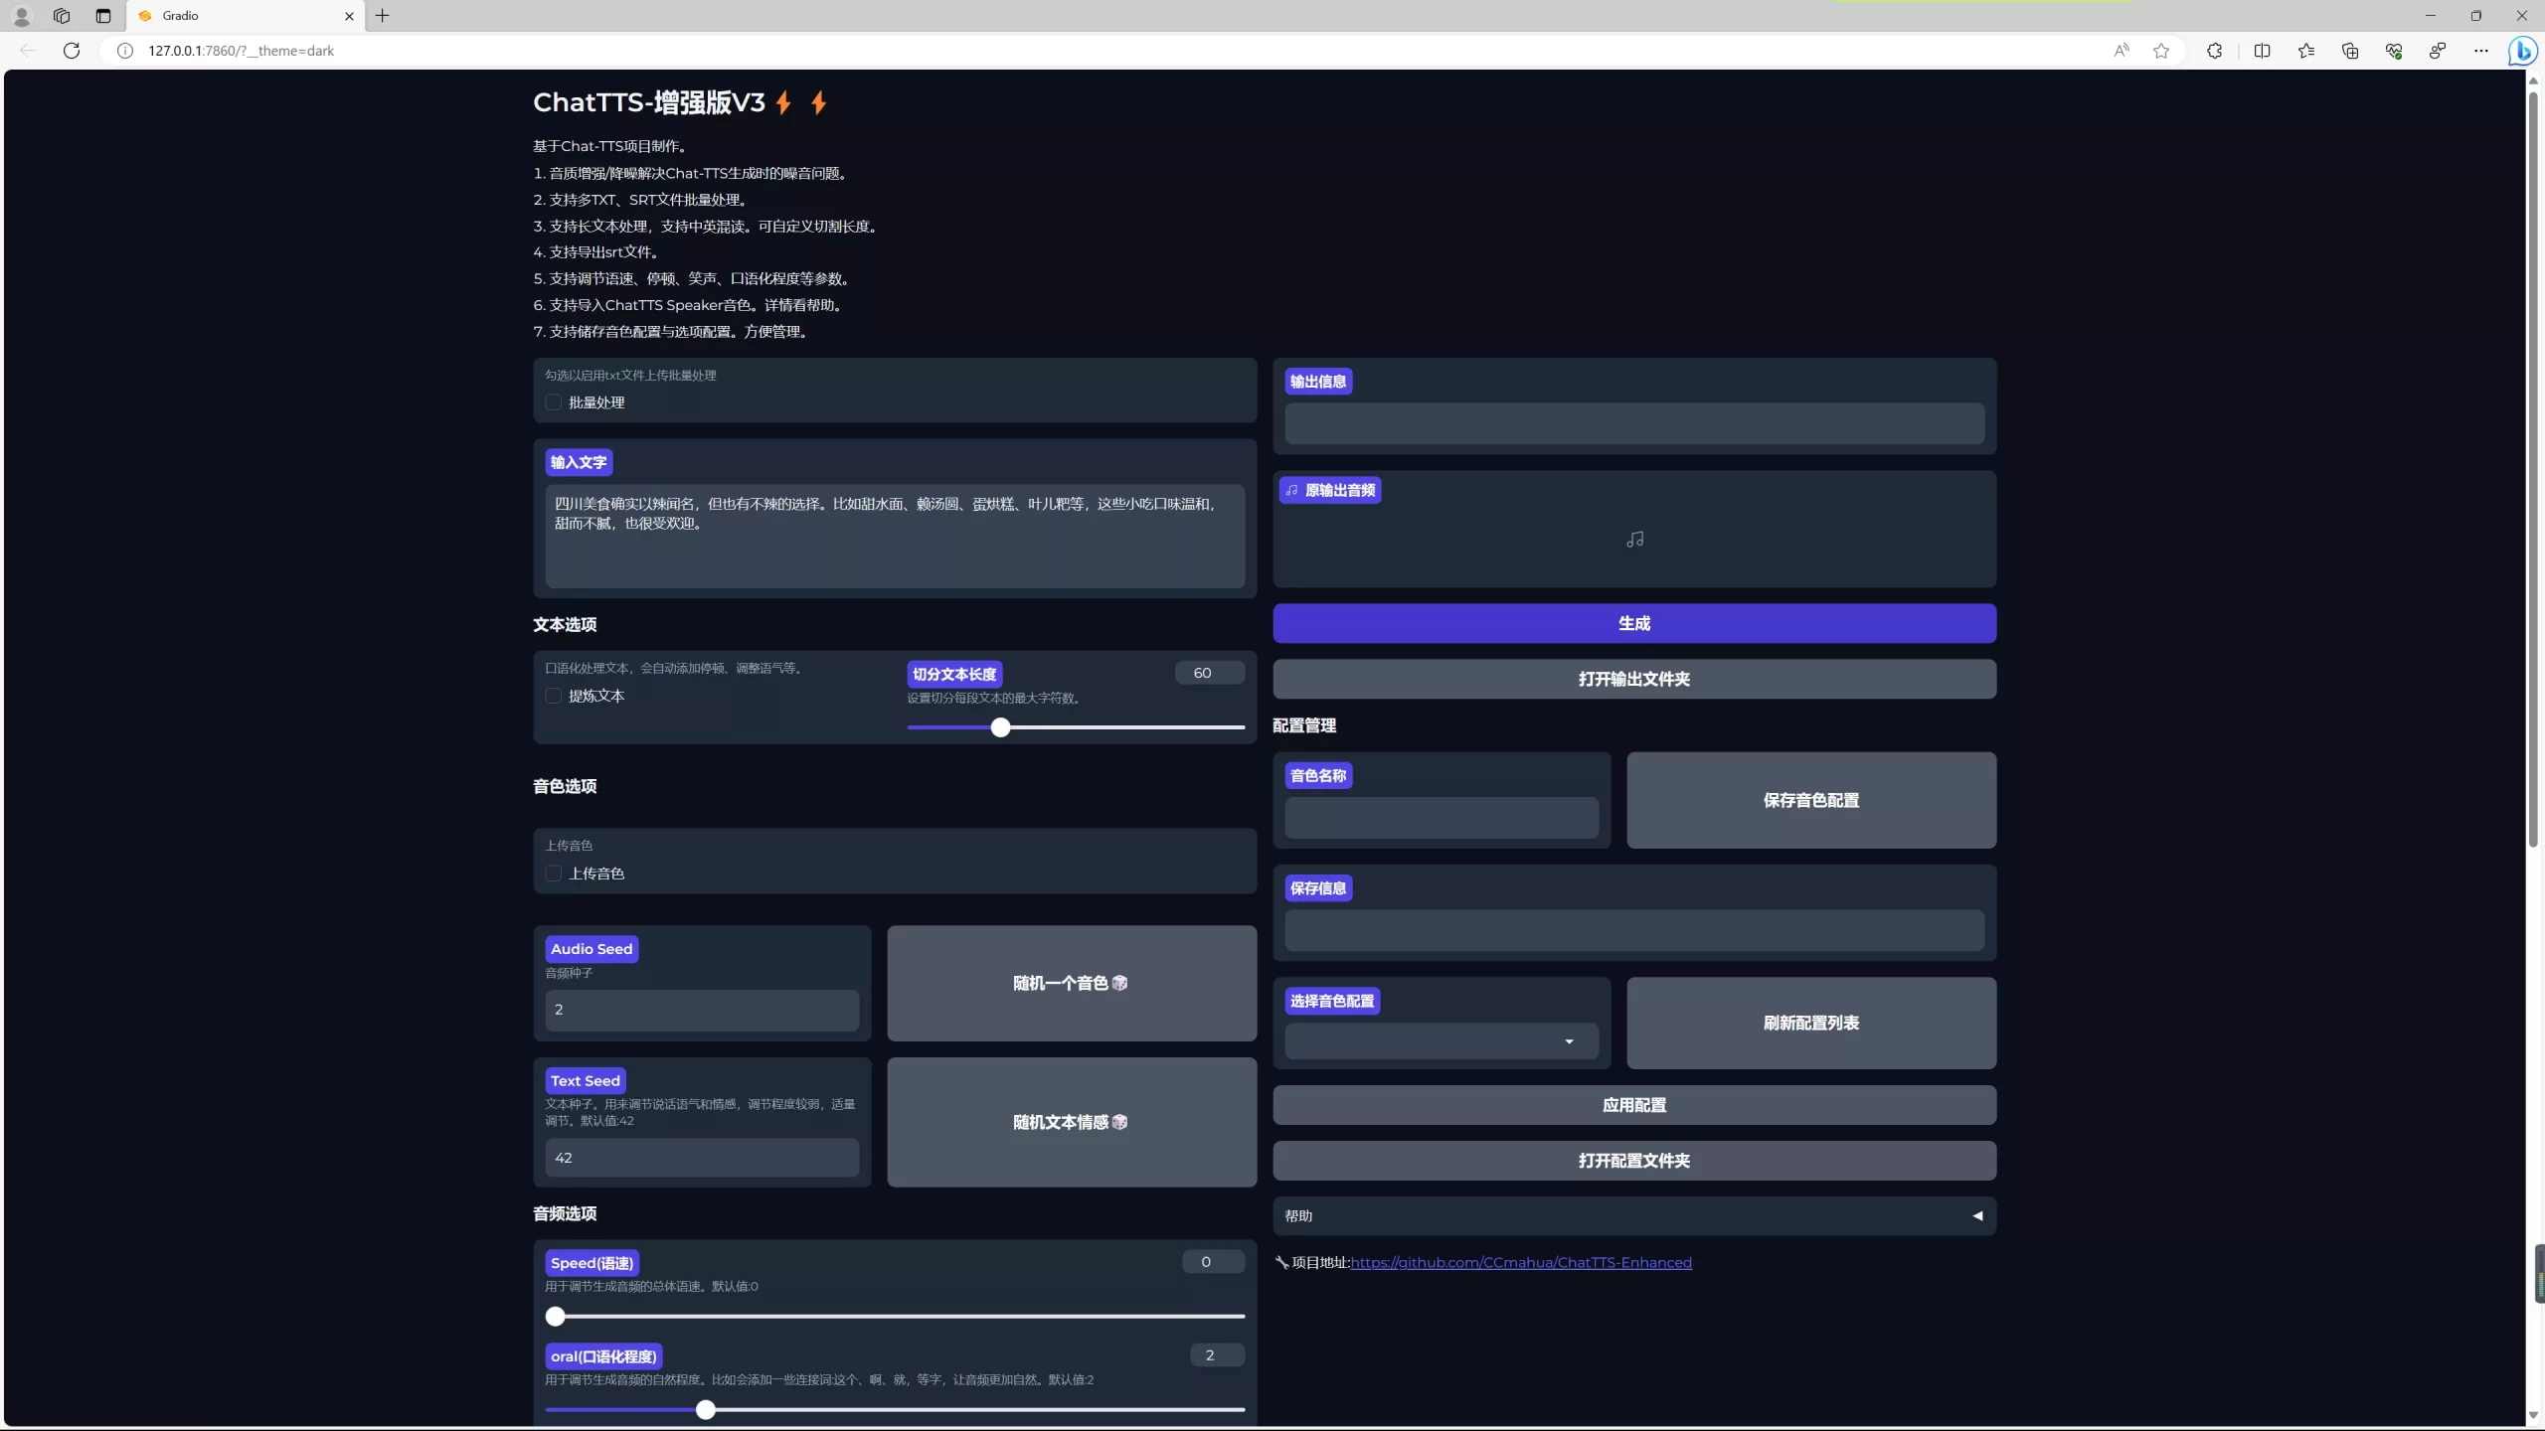Click the favorites star in address bar
The image size is (2545, 1431).
pyautogui.click(x=2160, y=51)
